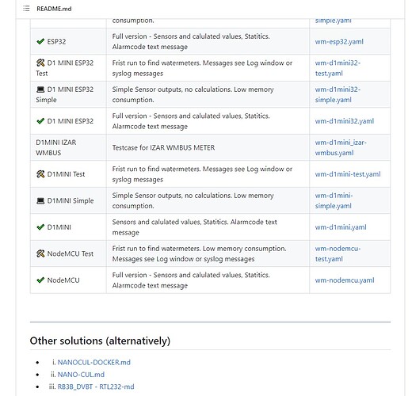The height and width of the screenshot is (396, 412).
Task: Click the tools icon next to D1 MINI ESP32 Test
Action: pos(40,63)
